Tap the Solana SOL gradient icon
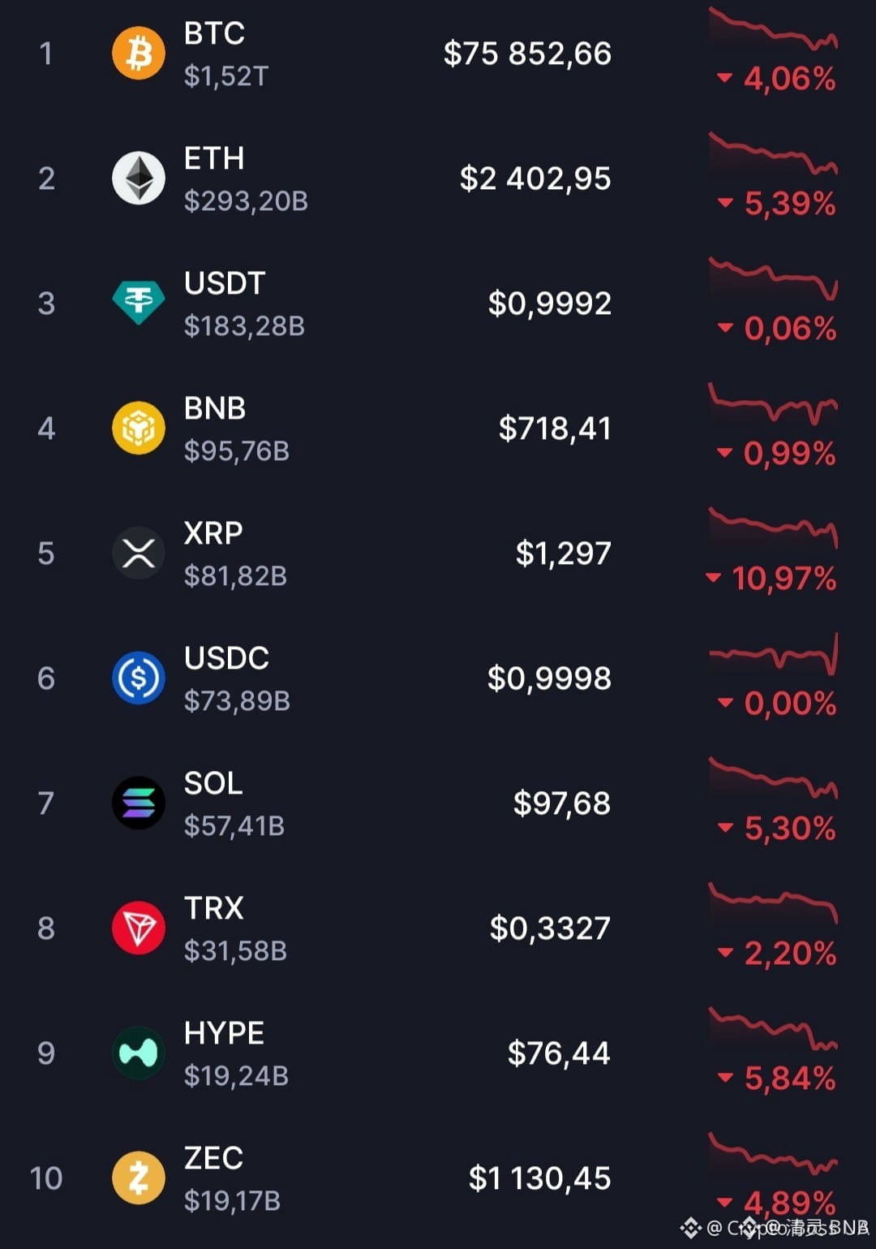876x1249 pixels. pos(139,803)
